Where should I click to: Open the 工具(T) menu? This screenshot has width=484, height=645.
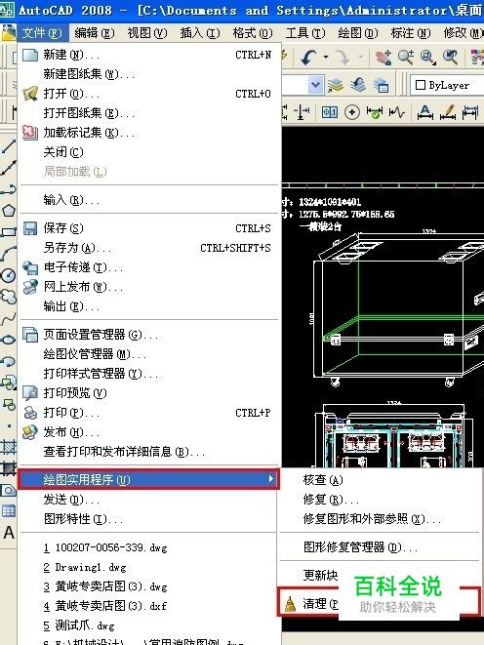(305, 32)
